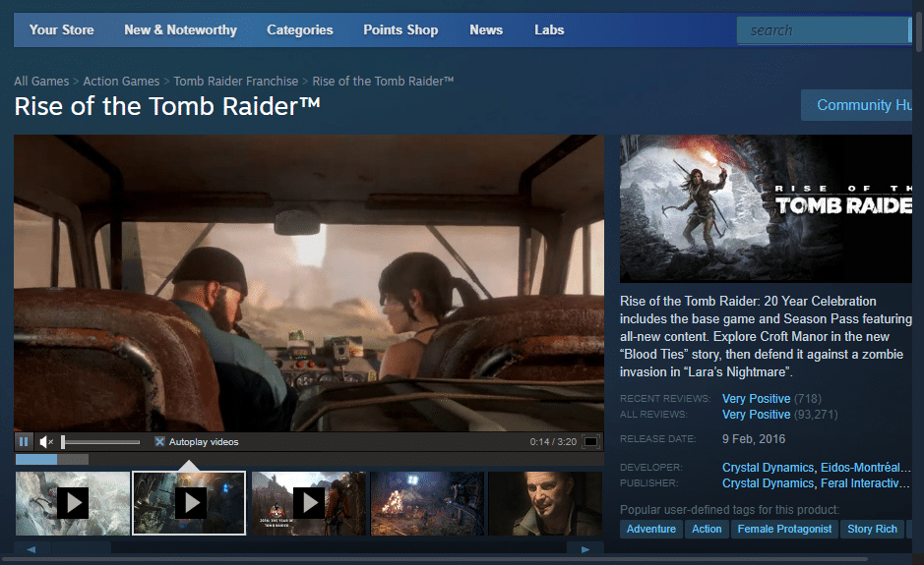
Task: Open the Your Store menu
Action: click(x=62, y=30)
